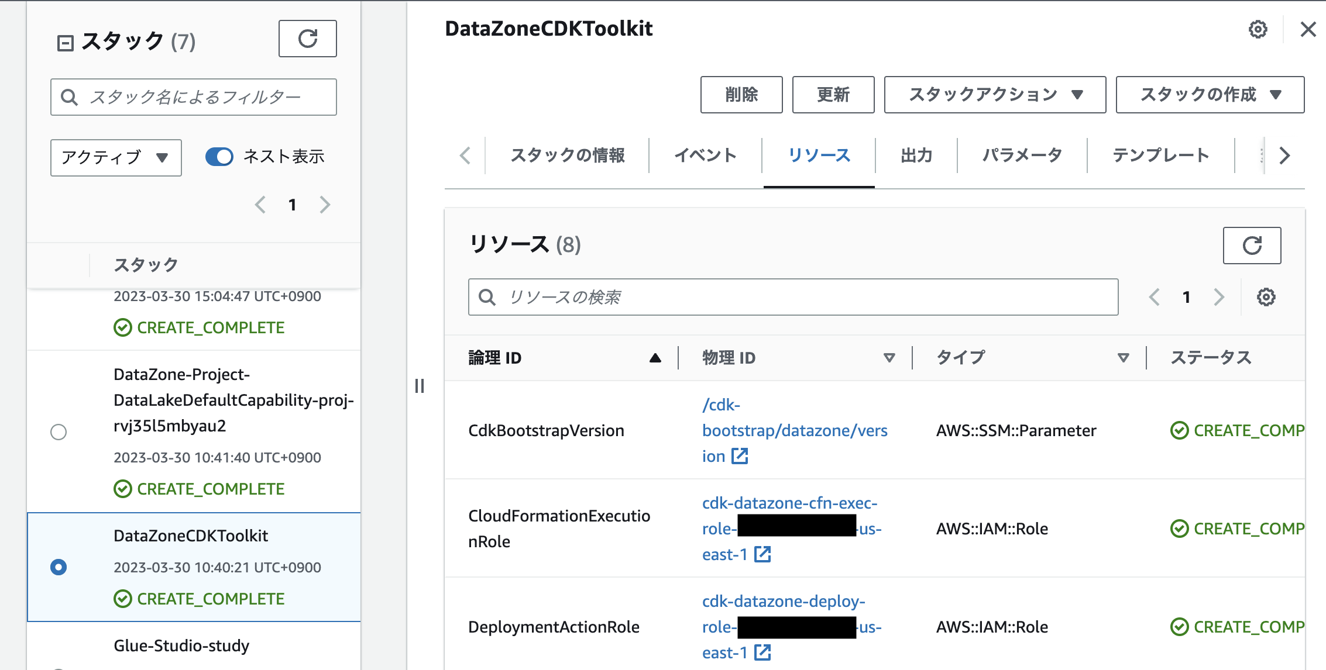
Task: Focus the stack name filter field
Action: [194, 97]
